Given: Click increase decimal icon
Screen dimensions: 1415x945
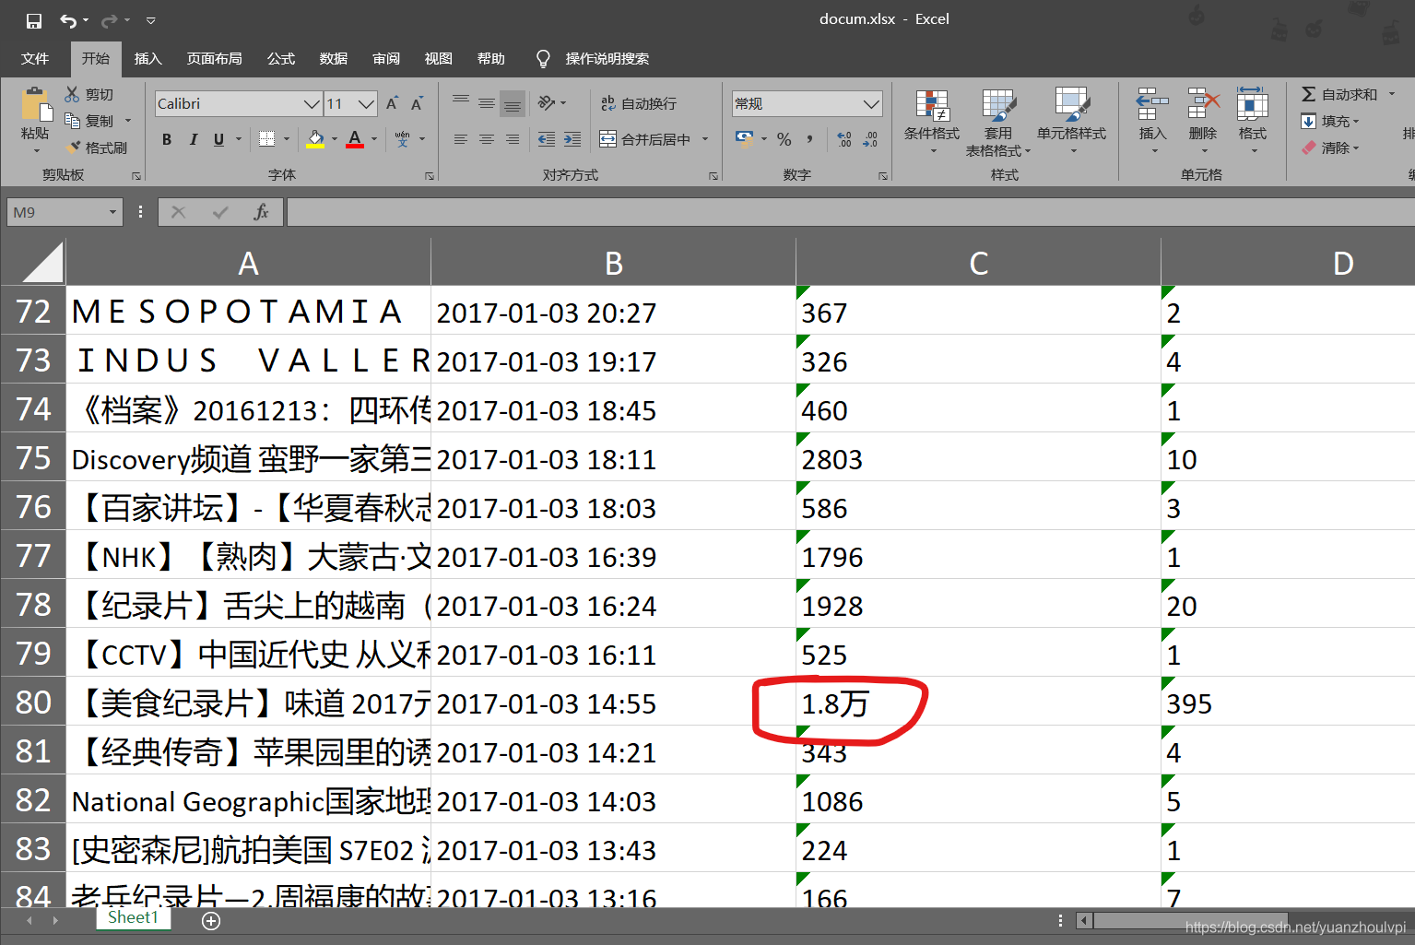Looking at the screenshot, I should [x=844, y=139].
